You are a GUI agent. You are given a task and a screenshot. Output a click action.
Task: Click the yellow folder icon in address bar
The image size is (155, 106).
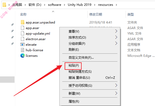(x=4, y=5)
